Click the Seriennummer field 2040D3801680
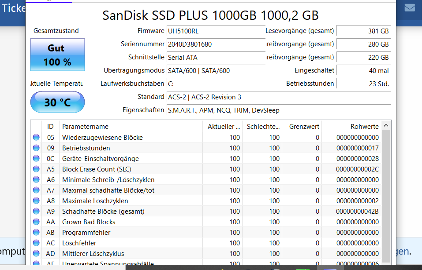 coord(216,44)
